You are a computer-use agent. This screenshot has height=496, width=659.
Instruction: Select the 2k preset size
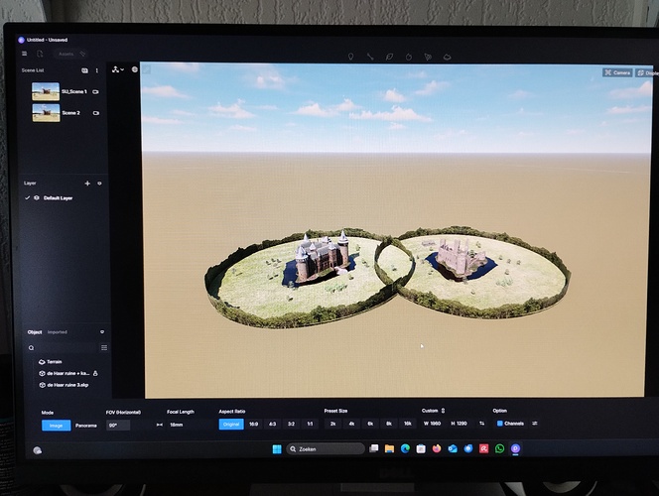coord(332,424)
